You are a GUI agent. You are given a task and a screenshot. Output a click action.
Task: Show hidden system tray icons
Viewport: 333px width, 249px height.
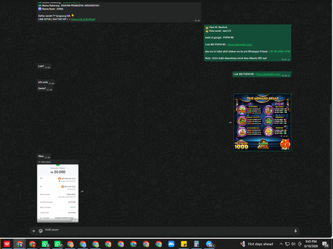point(281,244)
